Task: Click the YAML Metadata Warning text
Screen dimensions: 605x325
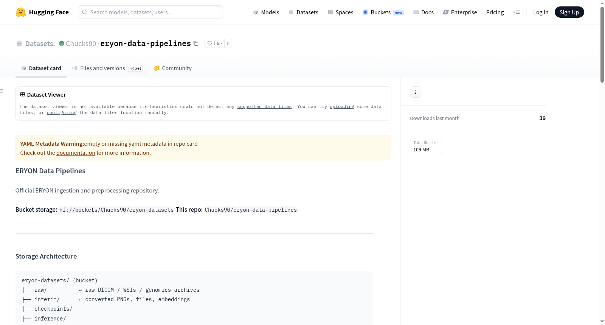Action: coord(52,144)
